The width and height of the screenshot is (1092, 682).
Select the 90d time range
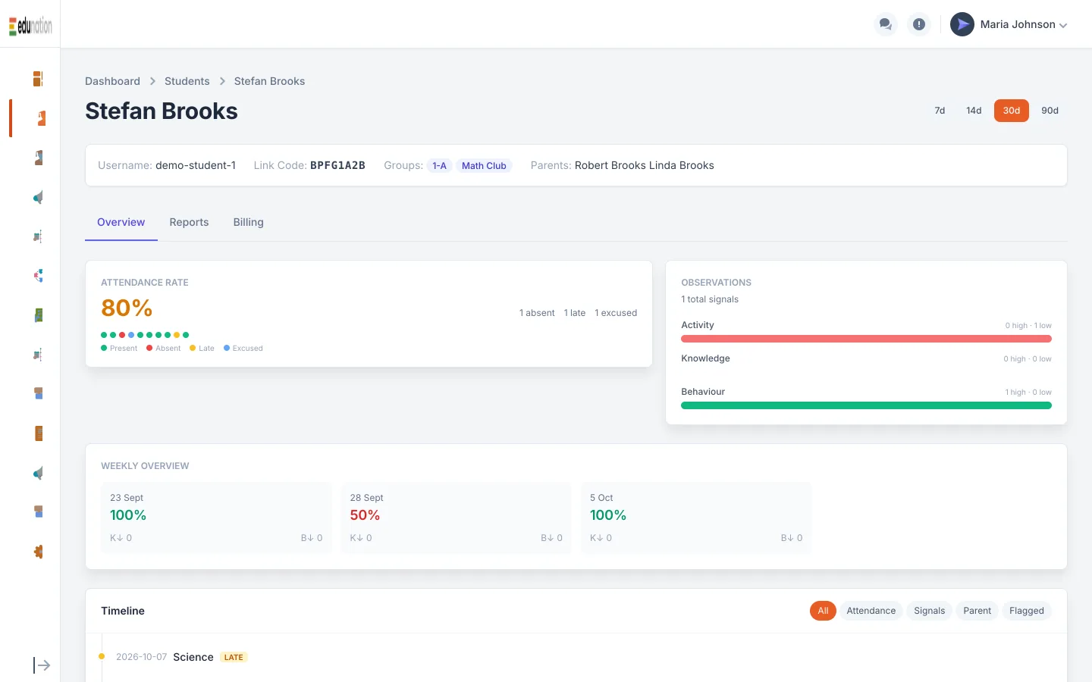point(1050,111)
